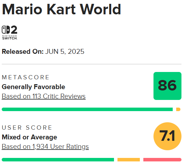
Task: Click the 'SWITCH' wordmark under the logo
Action: click(x=9, y=38)
